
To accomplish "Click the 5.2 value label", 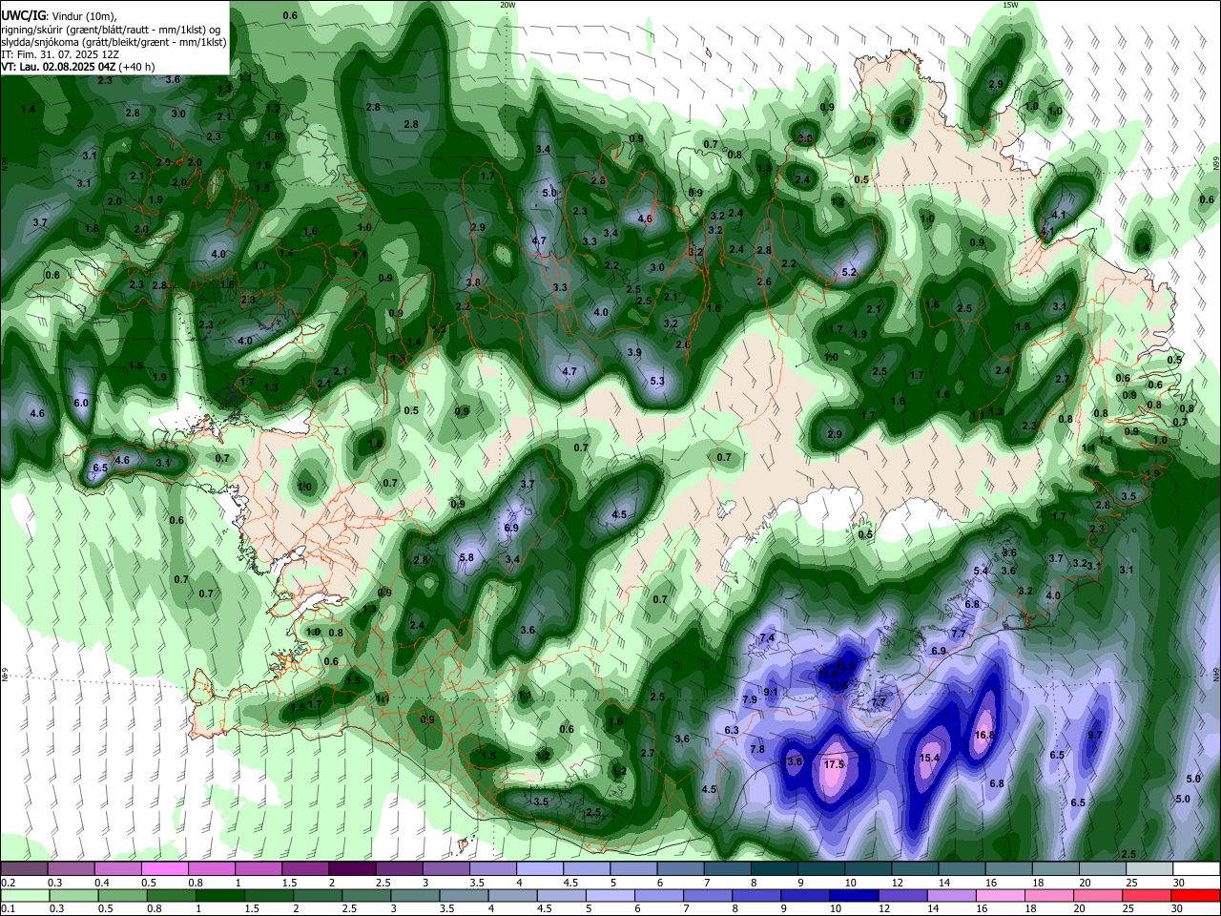I will click(850, 272).
